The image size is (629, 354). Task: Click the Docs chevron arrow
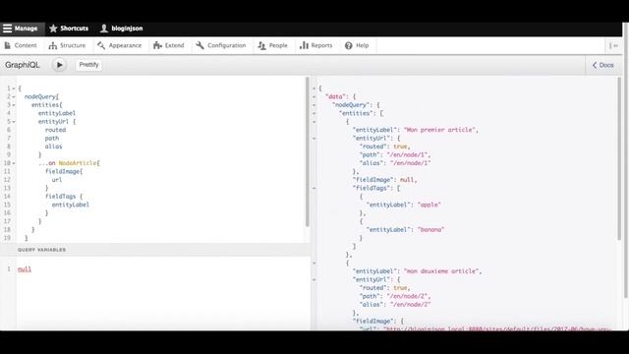[595, 65]
